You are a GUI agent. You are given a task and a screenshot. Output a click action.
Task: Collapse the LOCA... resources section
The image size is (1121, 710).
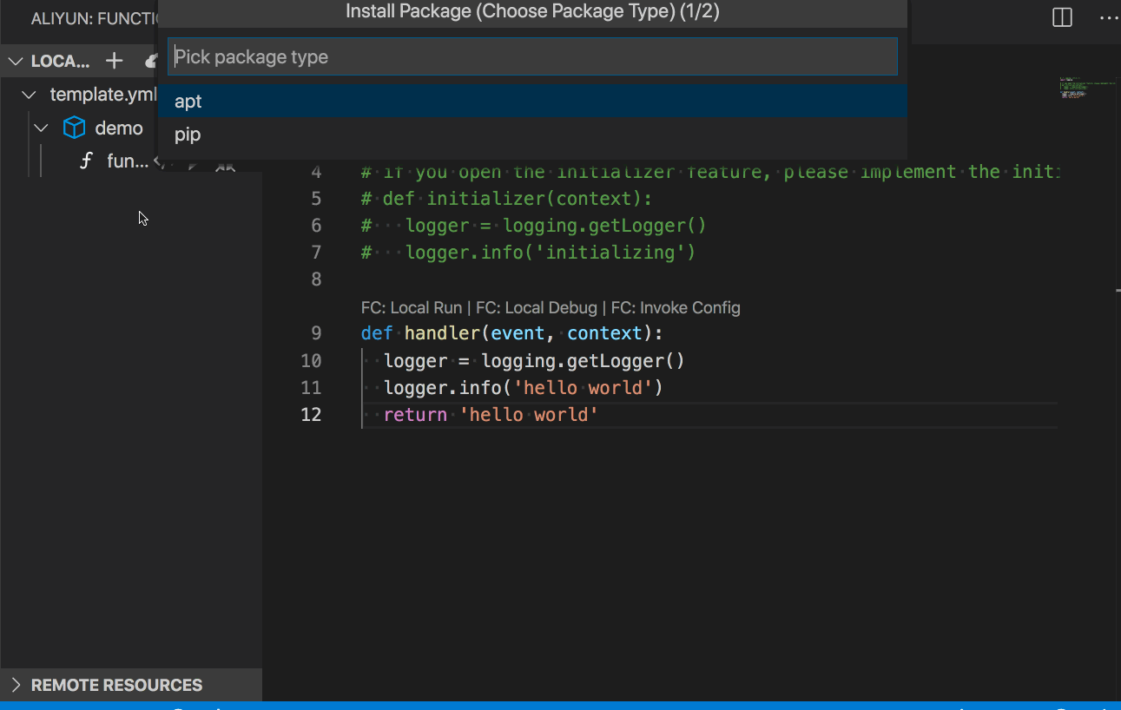click(16, 61)
